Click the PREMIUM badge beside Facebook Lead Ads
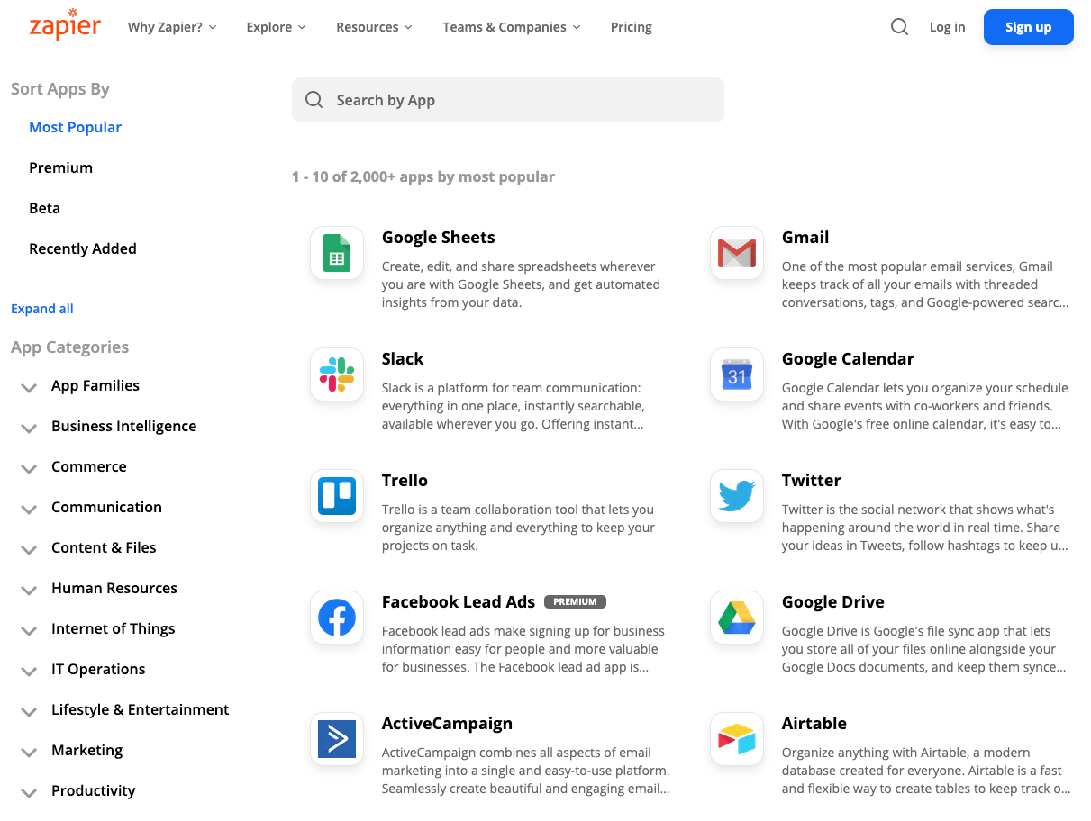This screenshot has height=821, width=1091. tap(576, 601)
